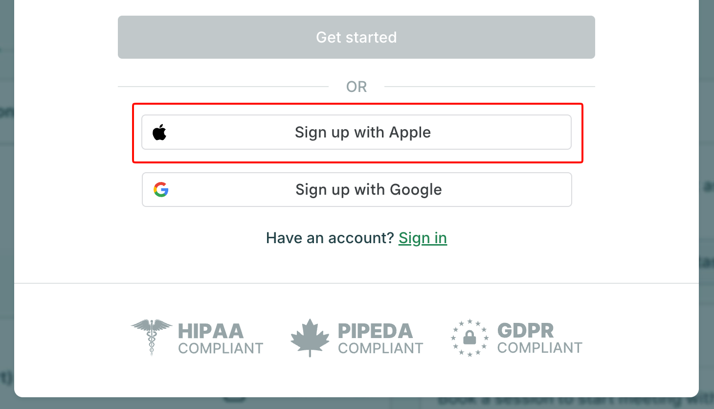714x409 pixels.
Task: Click COMPLIANT under the PIPEDA heading
Action: click(380, 348)
